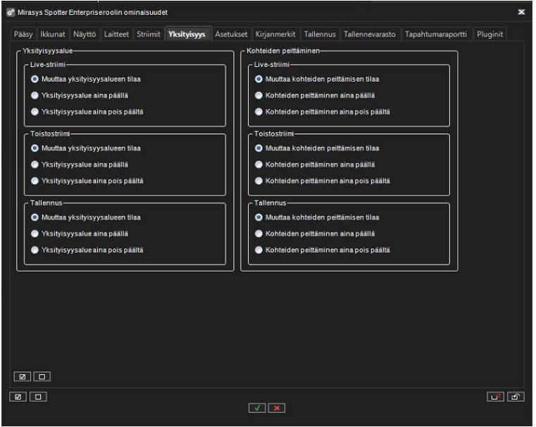Close the Enterpriseroolin ominaisuudet dialog
Image resolution: width=536 pixels, height=427 pixels.
coord(521,12)
